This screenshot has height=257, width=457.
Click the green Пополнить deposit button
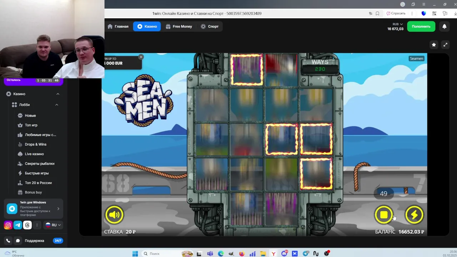click(x=421, y=26)
